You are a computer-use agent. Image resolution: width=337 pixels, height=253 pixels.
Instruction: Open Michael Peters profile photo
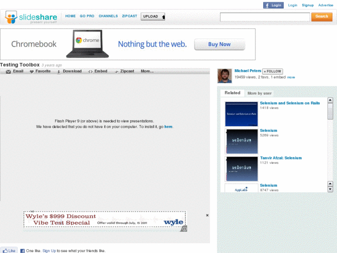225,76
